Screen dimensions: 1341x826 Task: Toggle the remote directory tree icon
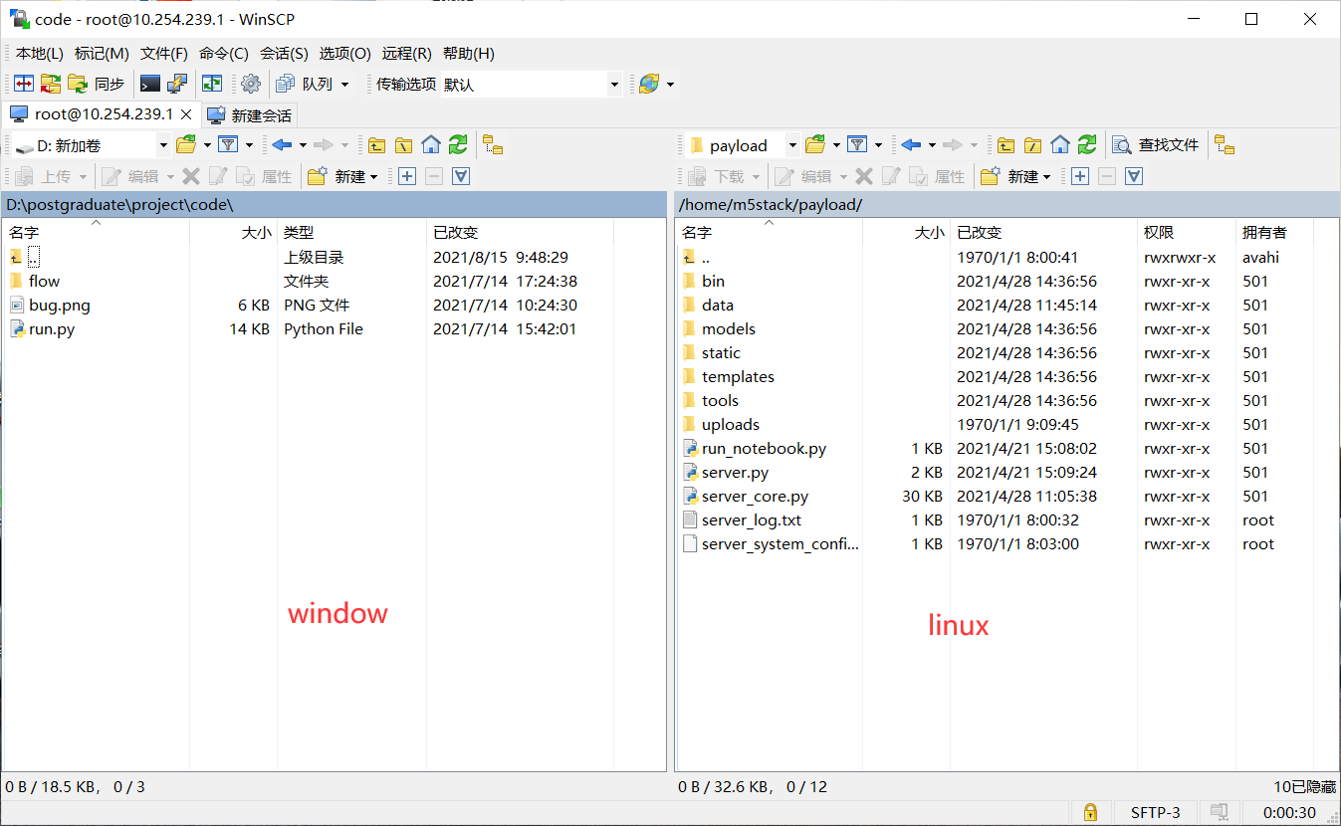point(1226,145)
